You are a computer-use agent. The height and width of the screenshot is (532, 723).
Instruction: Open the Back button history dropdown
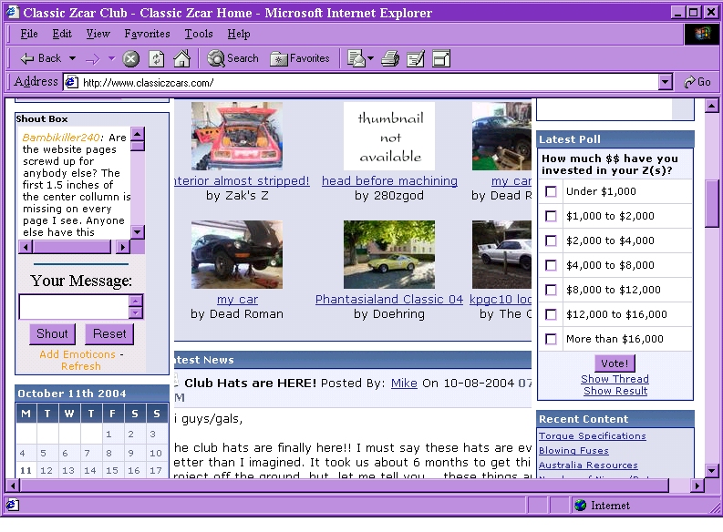(72, 58)
